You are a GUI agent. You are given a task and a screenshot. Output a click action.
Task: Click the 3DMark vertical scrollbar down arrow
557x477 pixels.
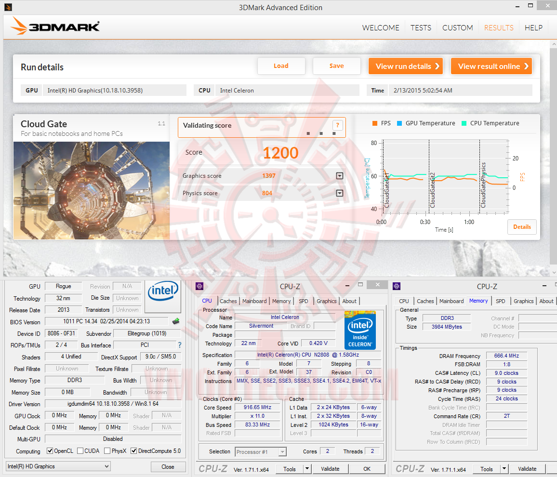pos(554,272)
